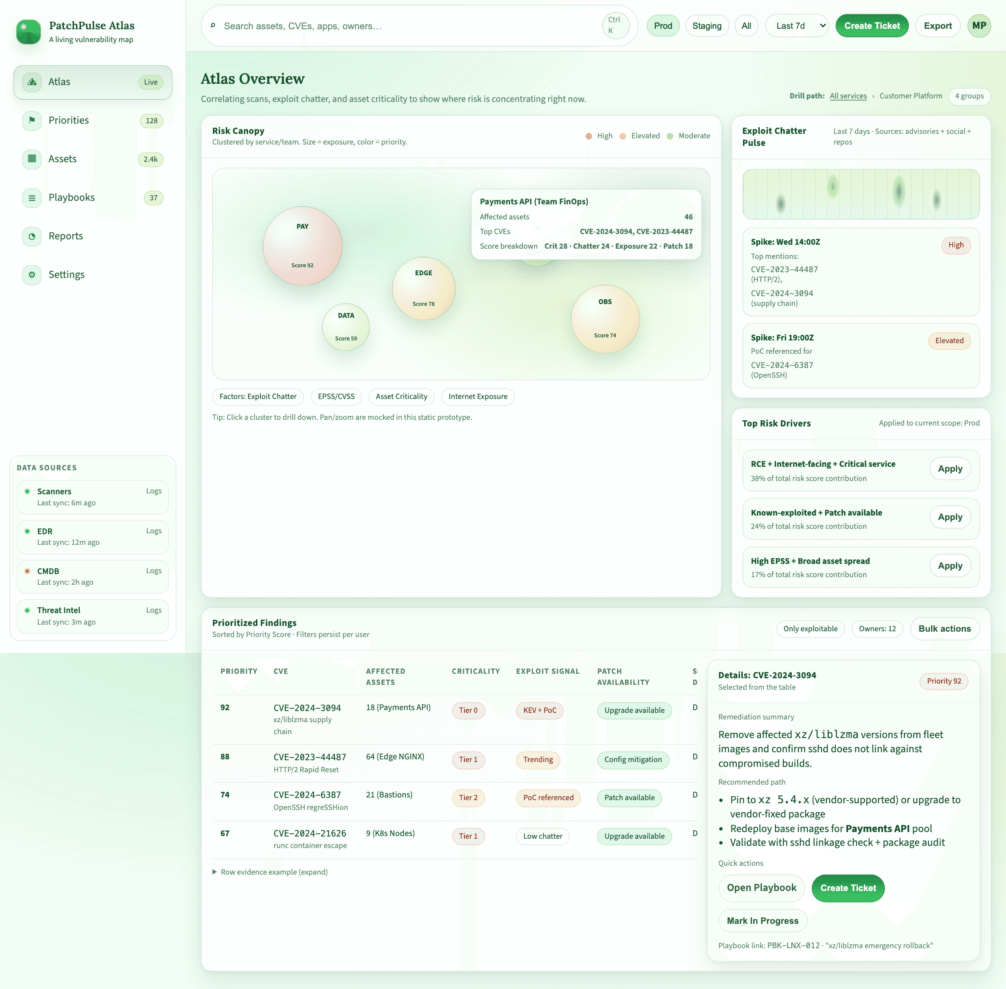This screenshot has height=989, width=1006.
Task: Click the Playbooks list icon
Action: 31,198
